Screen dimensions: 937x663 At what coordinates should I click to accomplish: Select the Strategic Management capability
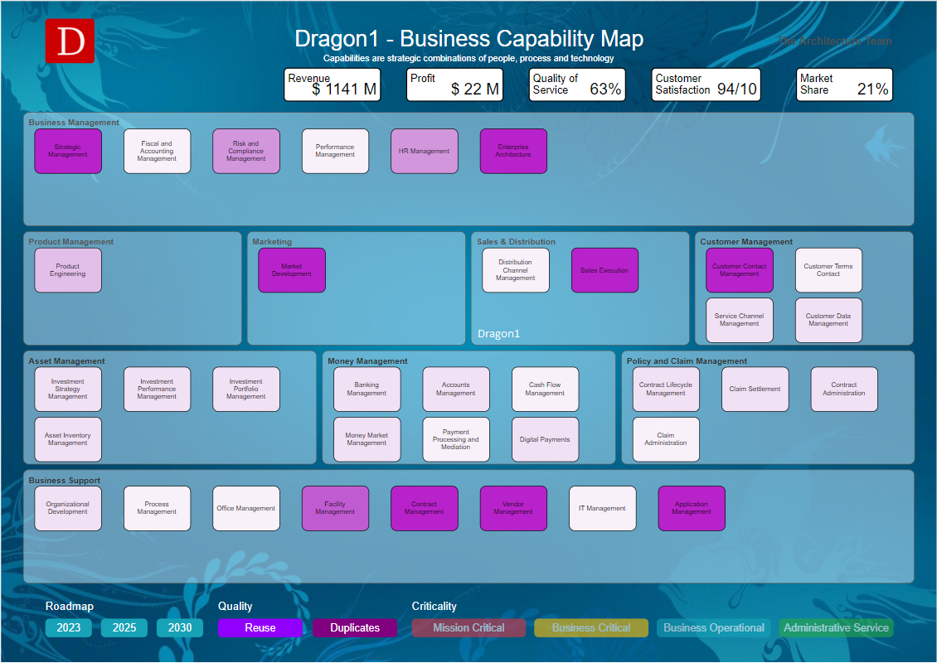tap(68, 151)
